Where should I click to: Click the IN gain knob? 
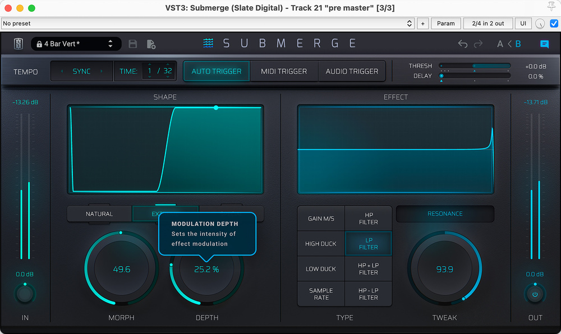(25, 294)
